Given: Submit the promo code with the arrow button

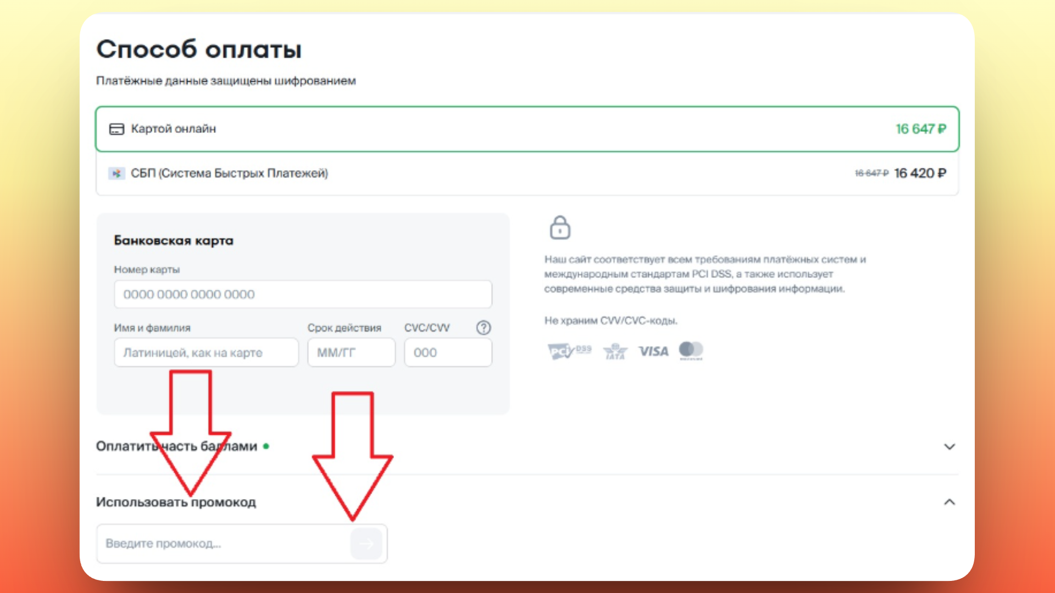Looking at the screenshot, I should click(x=366, y=544).
